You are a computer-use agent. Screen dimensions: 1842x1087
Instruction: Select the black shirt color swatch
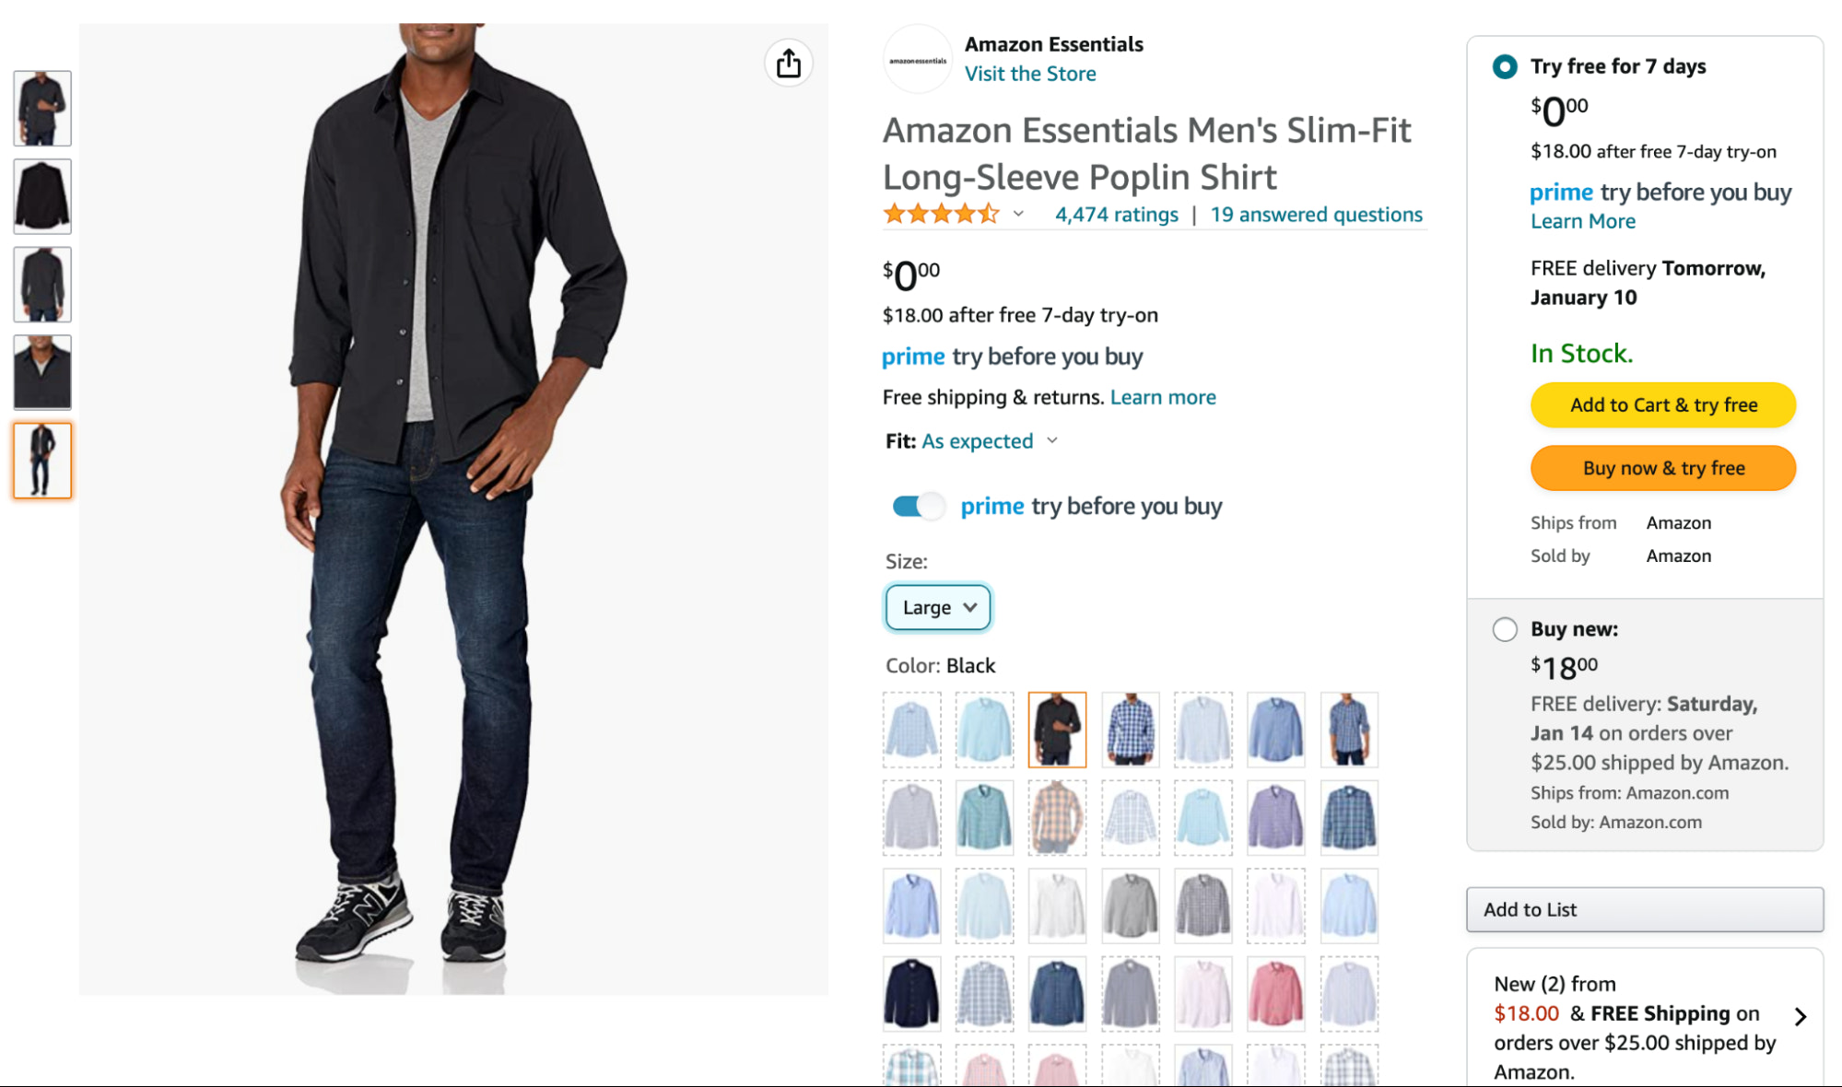click(1057, 729)
